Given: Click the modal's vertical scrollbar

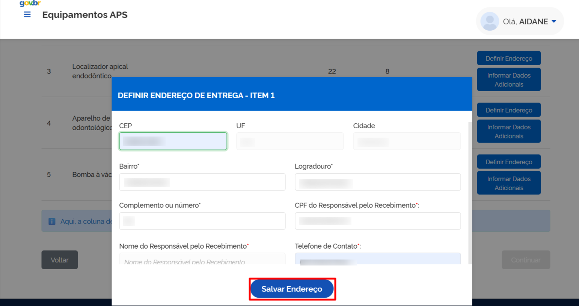Looking at the screenshot, I should point(470,187).
